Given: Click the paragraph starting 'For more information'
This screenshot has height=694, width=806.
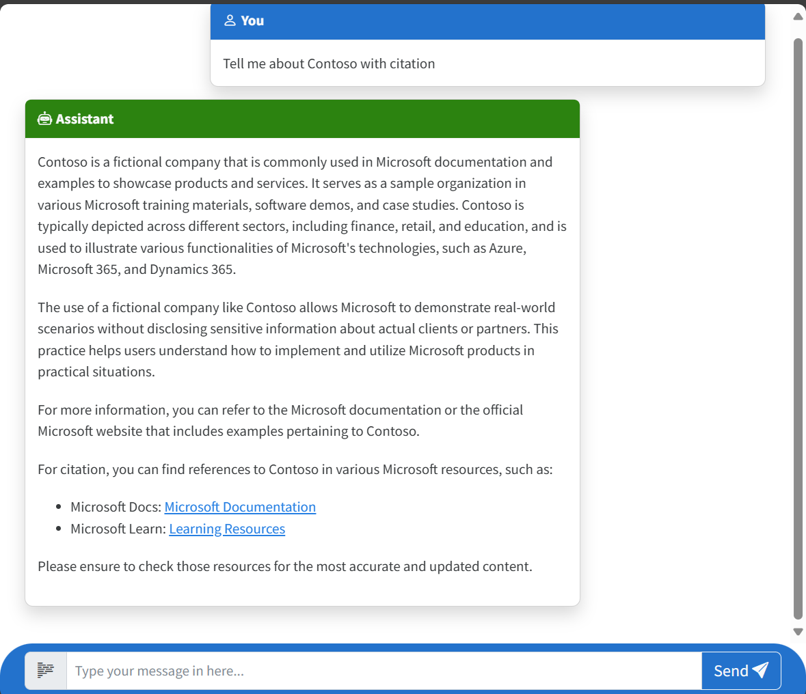Looking at the screenshot, I should pyautogui.click(x=280, y=421).
